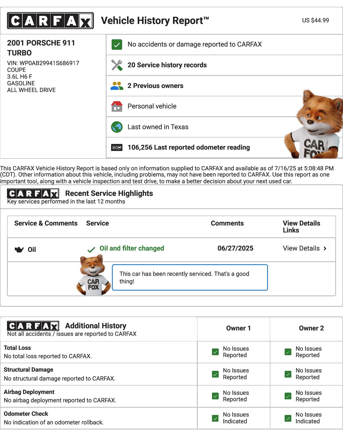Screen dimensions: 343x444
Task: Click Structural Damage checkmark under Owner 1
Action: tap(215, 374)
